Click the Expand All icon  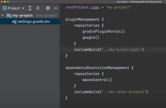coord(30,8)
